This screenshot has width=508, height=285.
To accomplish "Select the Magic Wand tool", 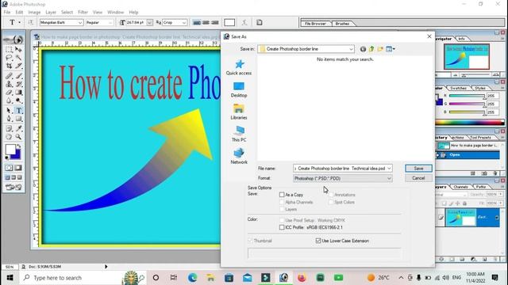I will (18, 58).
